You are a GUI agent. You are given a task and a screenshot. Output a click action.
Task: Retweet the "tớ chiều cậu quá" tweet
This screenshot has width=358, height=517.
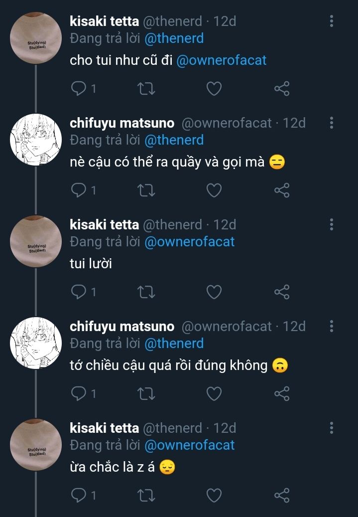146,394
